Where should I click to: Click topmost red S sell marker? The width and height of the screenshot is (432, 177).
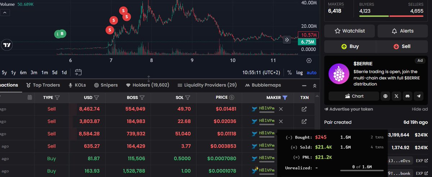coord(123,10)
